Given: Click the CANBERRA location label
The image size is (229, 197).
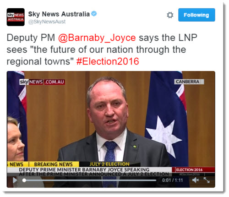Looking at the screenshot, I should (x=189, y=82).
